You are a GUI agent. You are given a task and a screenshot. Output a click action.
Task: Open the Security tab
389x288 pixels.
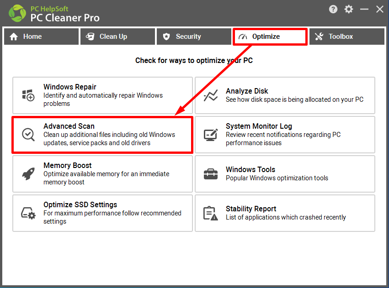coord(194,37)
